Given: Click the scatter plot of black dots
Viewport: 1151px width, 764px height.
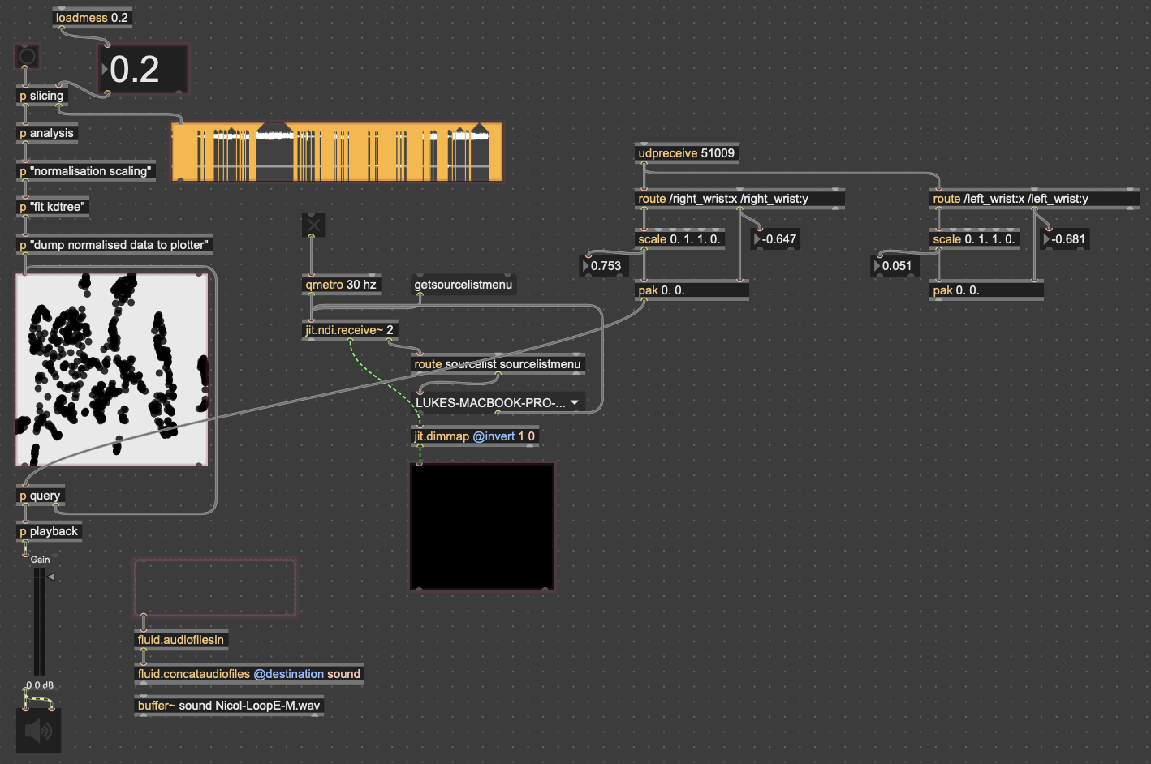Looking at the screenshot, I should click(x=112, y=370).
